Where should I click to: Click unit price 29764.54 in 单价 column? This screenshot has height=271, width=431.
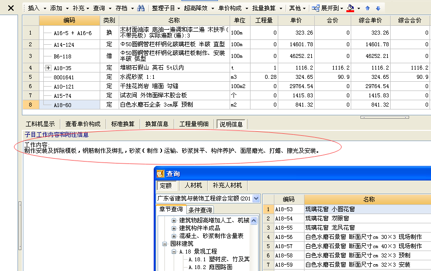click(x=296, y=86)
